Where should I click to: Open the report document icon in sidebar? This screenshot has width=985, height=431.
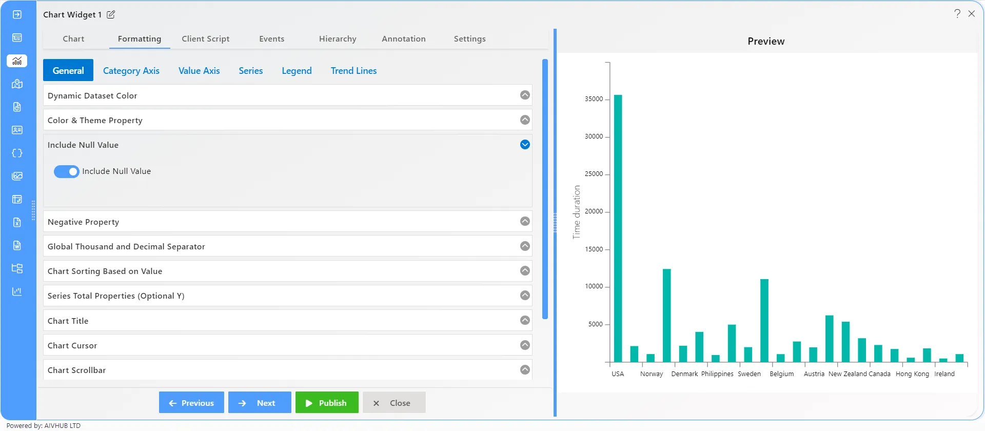point(17,107)
